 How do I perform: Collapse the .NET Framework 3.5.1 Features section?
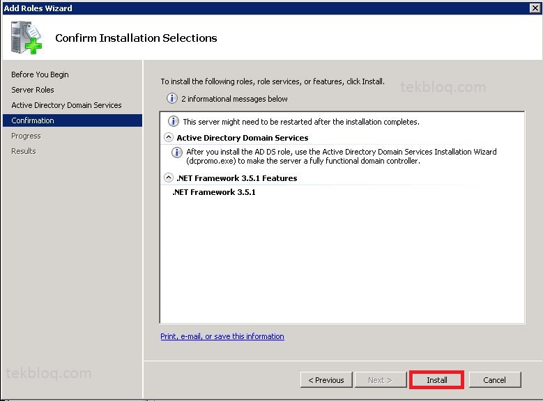coord(168,178)
